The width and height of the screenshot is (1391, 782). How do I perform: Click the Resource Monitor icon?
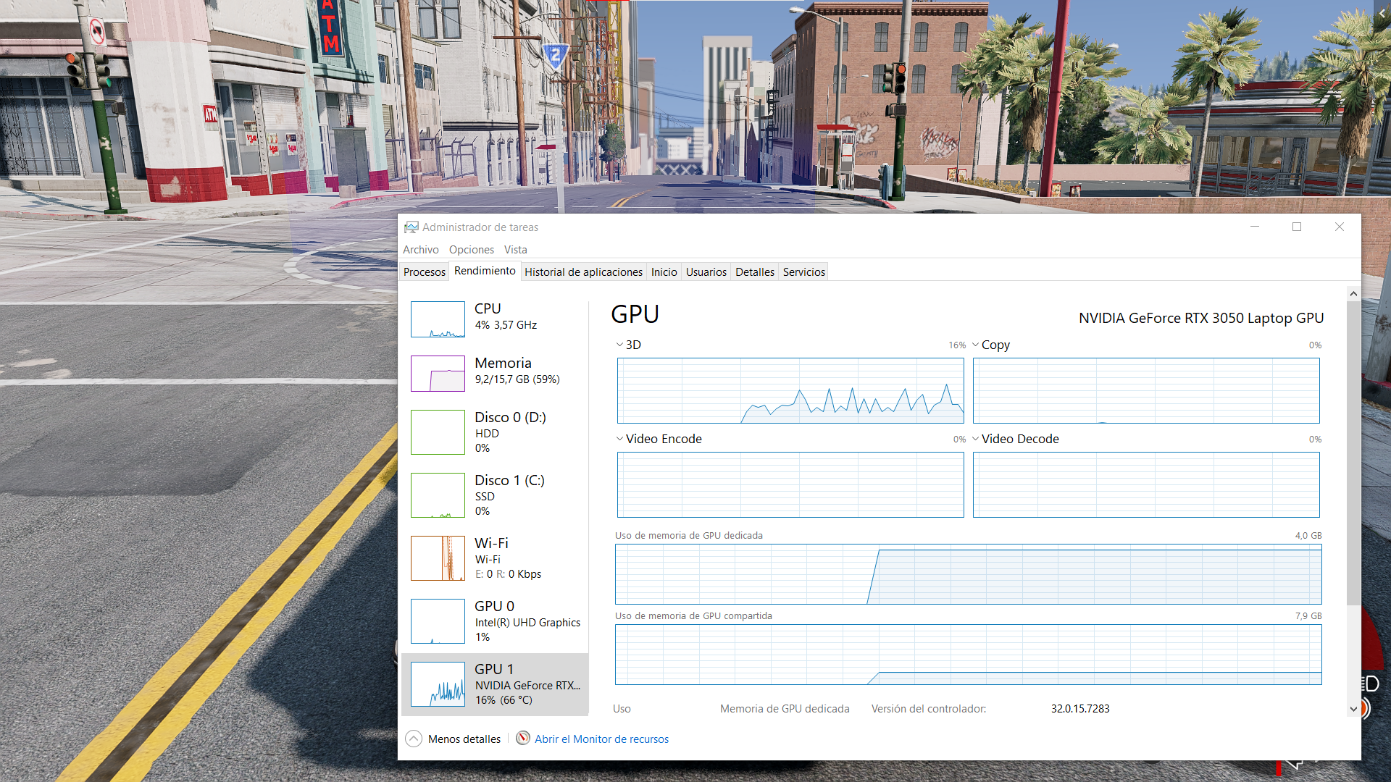click(523, 739)
